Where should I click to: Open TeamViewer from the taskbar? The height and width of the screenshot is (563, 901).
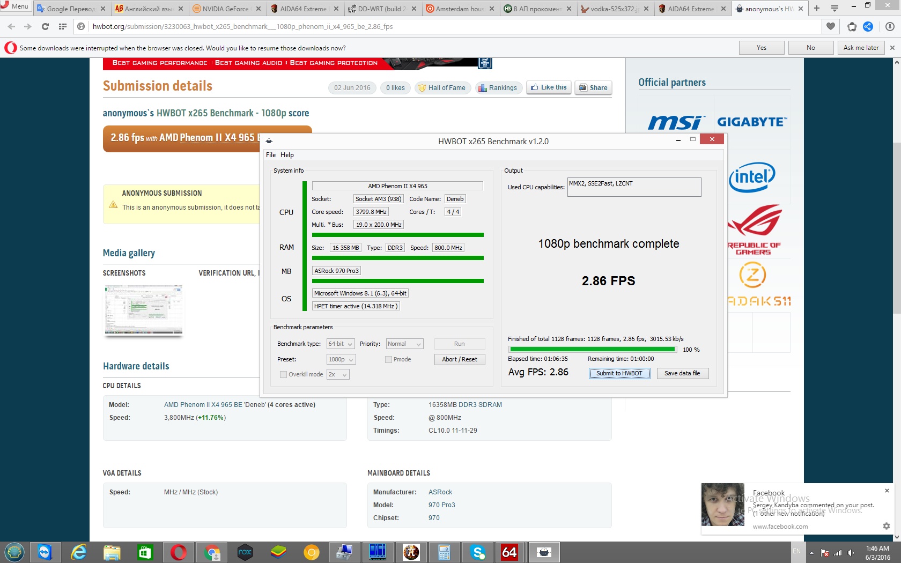(x=45, y=552)
